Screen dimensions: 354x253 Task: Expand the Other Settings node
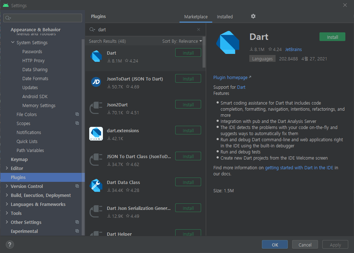click(x=7, y=222)
